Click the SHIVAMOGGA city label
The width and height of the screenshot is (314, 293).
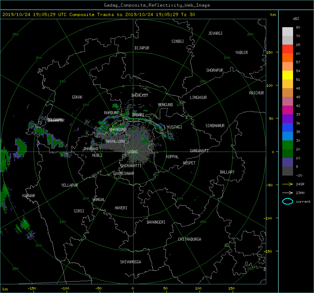(130, 262)
